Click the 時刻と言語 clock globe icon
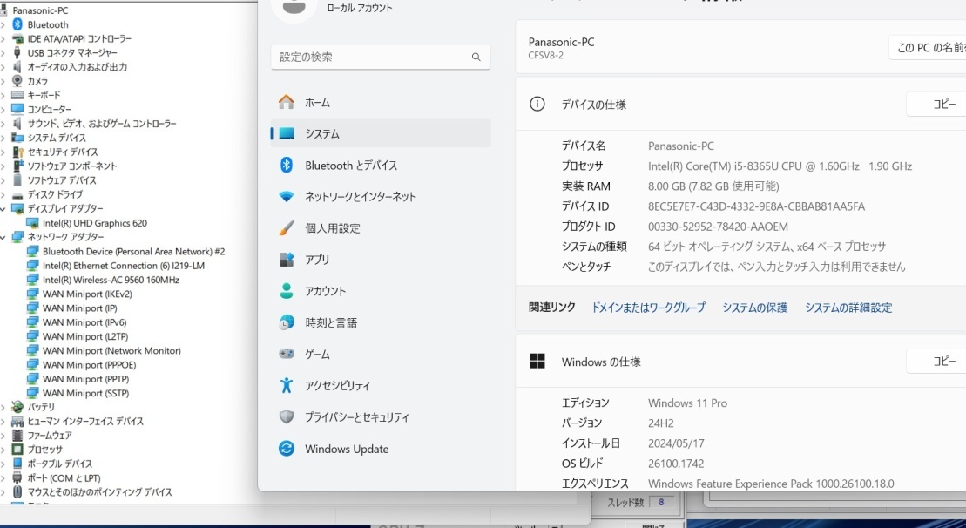The height and width of the screenshot is (528, 966). 287,323
